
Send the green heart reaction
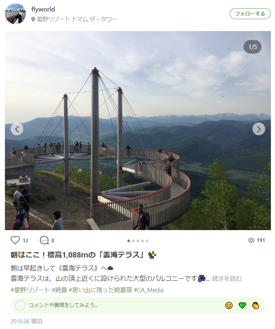[242, 306]
